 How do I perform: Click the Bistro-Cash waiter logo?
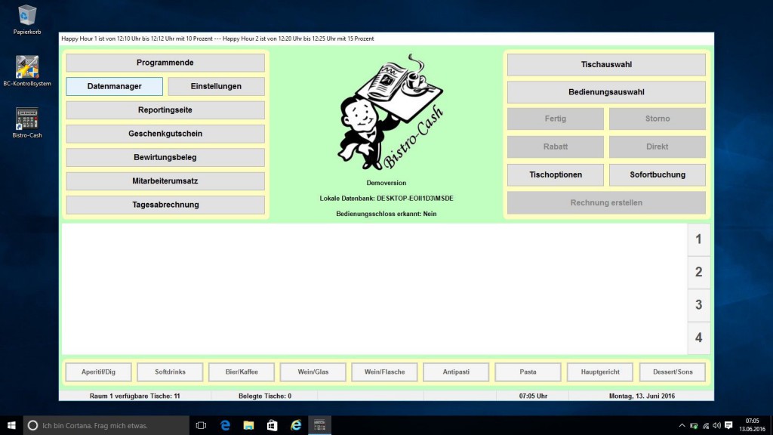click(x=390, y=113)
